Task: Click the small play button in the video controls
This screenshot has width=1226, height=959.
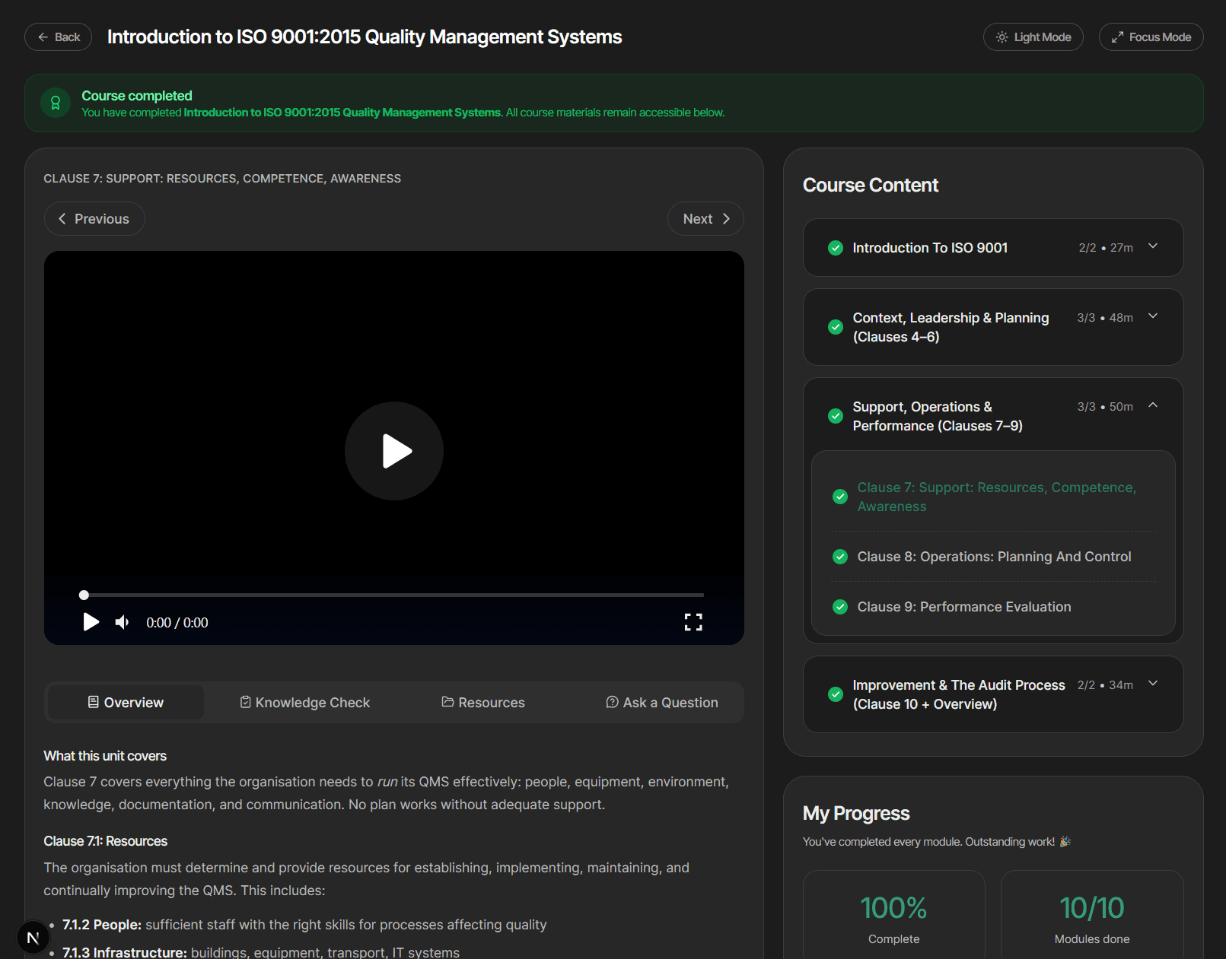Action: 91,622
